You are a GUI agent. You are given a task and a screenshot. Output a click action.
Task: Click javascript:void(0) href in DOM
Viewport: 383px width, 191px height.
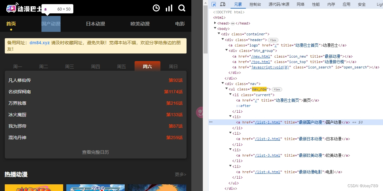point(270,67)
